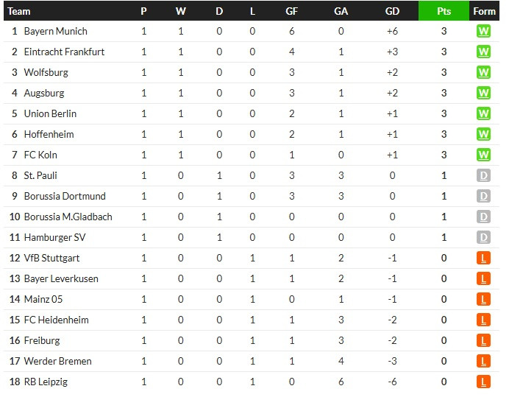509x397 pixels.
Task: Click Werder Bremen's orange L form badge
Action: point(483,361)
